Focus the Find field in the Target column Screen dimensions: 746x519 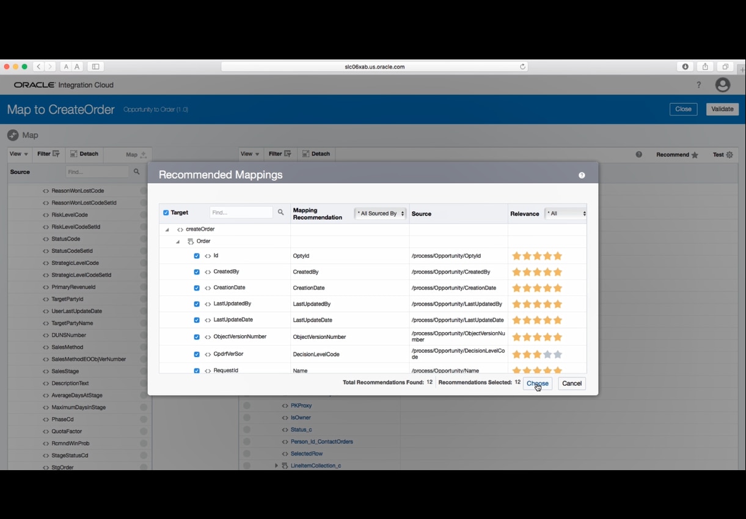click(241, 212)
